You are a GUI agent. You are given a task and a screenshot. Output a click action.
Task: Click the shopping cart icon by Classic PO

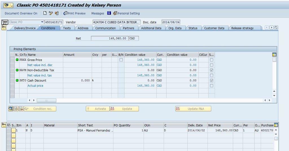pos(5,22)
